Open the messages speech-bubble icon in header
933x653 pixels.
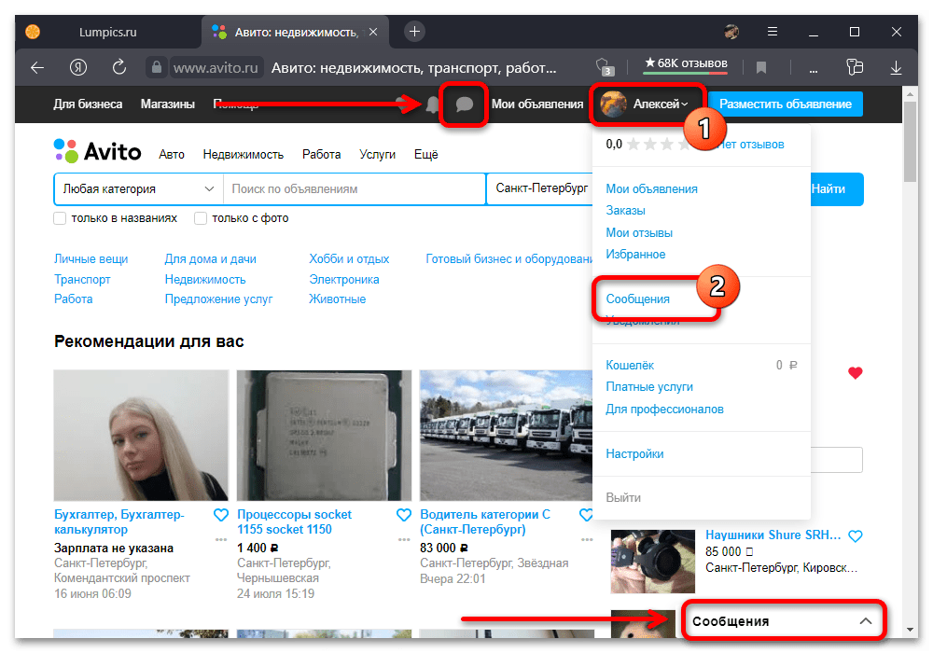click(464, 104)
